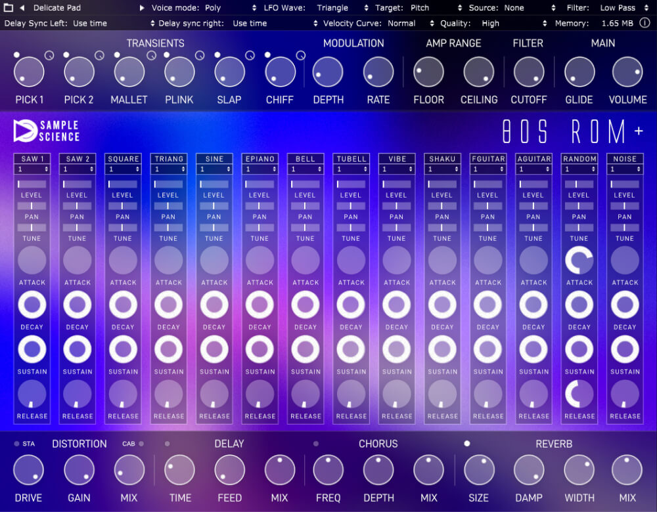The height and width of the screenshot is (512, 657).
Task: Adjust the TRIANG pan slider
Action: (x=168, y=206)
